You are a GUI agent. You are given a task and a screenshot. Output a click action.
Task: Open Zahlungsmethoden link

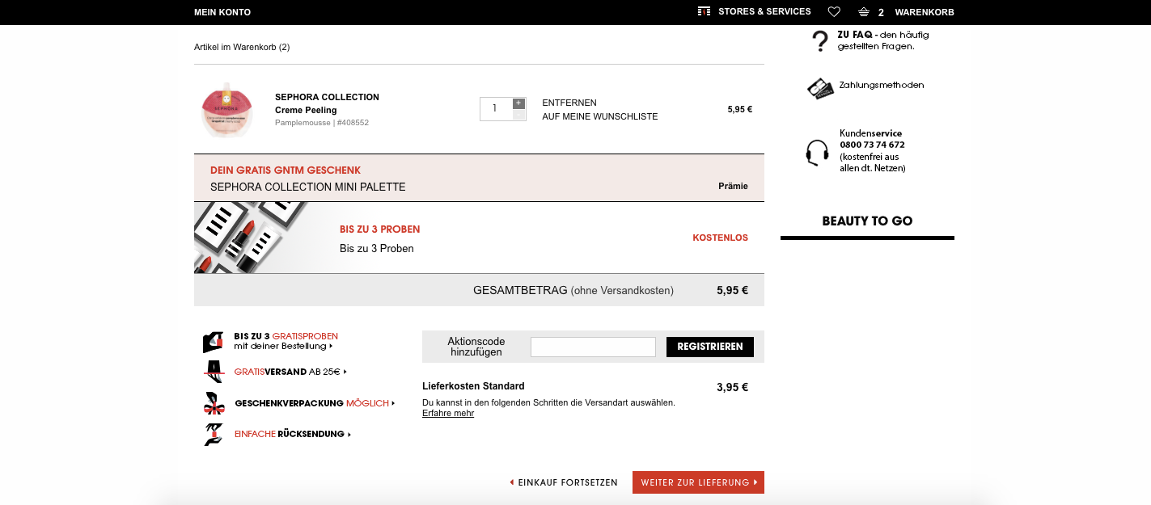click(x=882, y=85)
